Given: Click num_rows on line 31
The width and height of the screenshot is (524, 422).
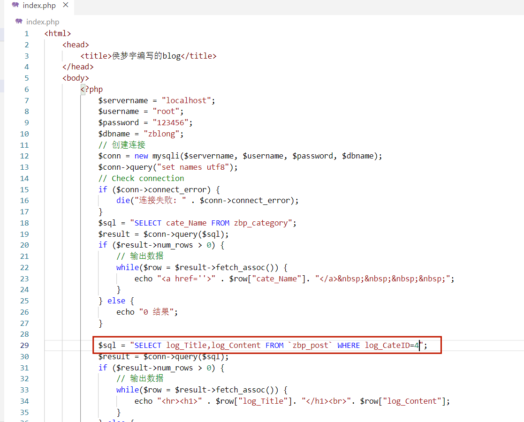Looking at the screenshot, I should pyautogui.click(x=175, y=368).
